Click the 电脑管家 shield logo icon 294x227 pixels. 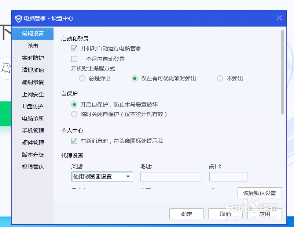[19, 19]
